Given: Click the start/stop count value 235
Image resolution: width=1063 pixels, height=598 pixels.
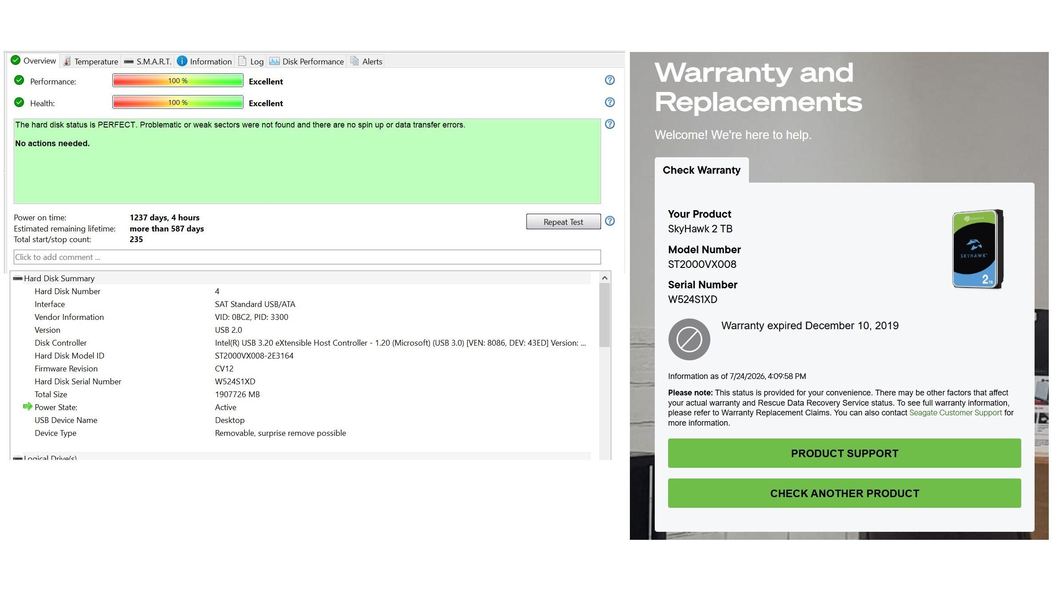Looking at the screenshot, I should (x=136, y=239).
